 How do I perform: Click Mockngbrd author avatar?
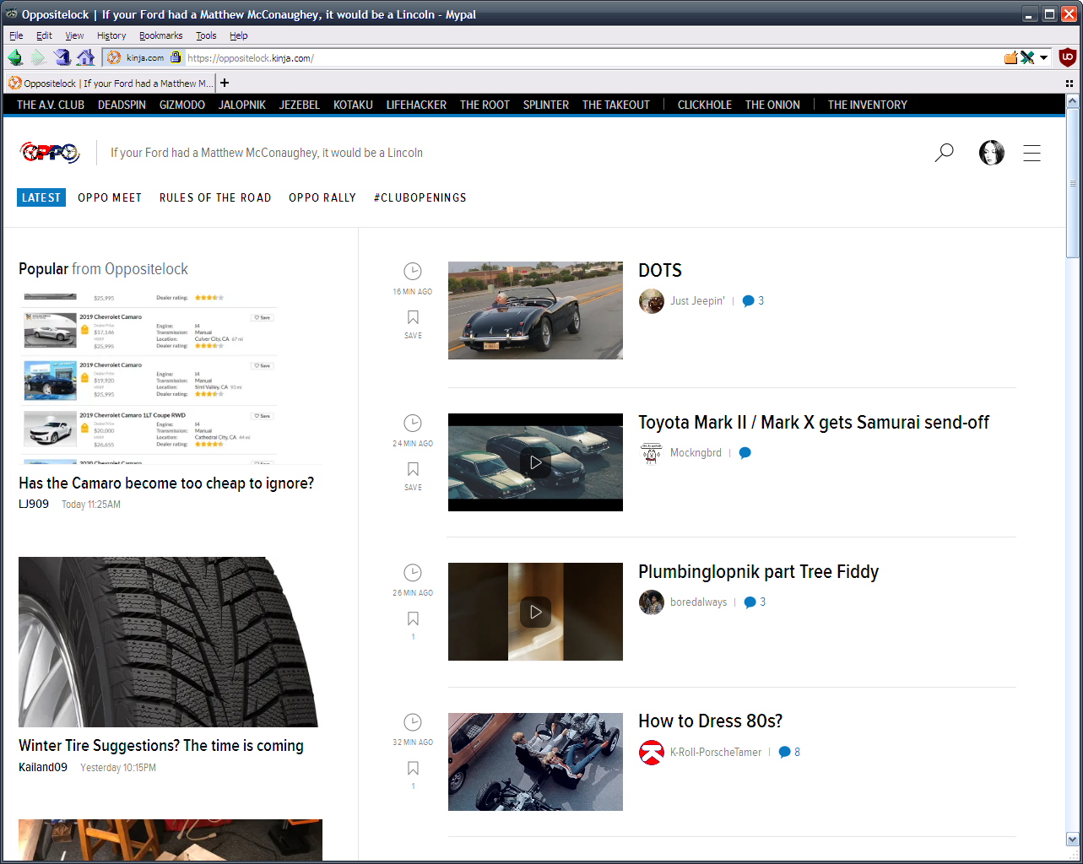point(651,453)
